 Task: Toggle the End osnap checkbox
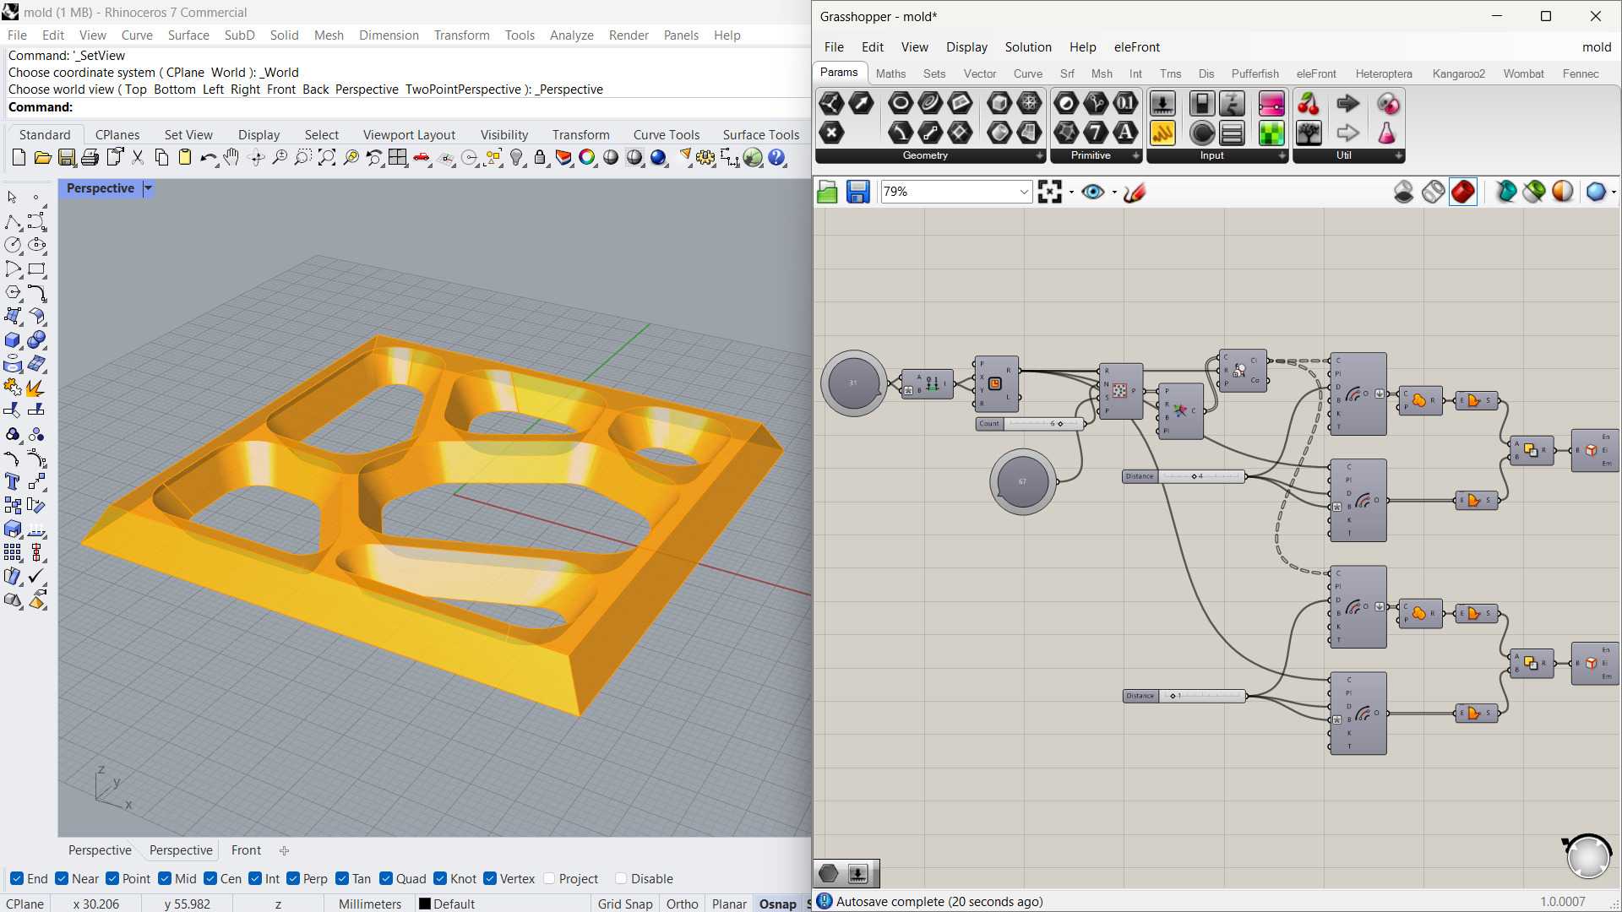click(x=17, y=878)
